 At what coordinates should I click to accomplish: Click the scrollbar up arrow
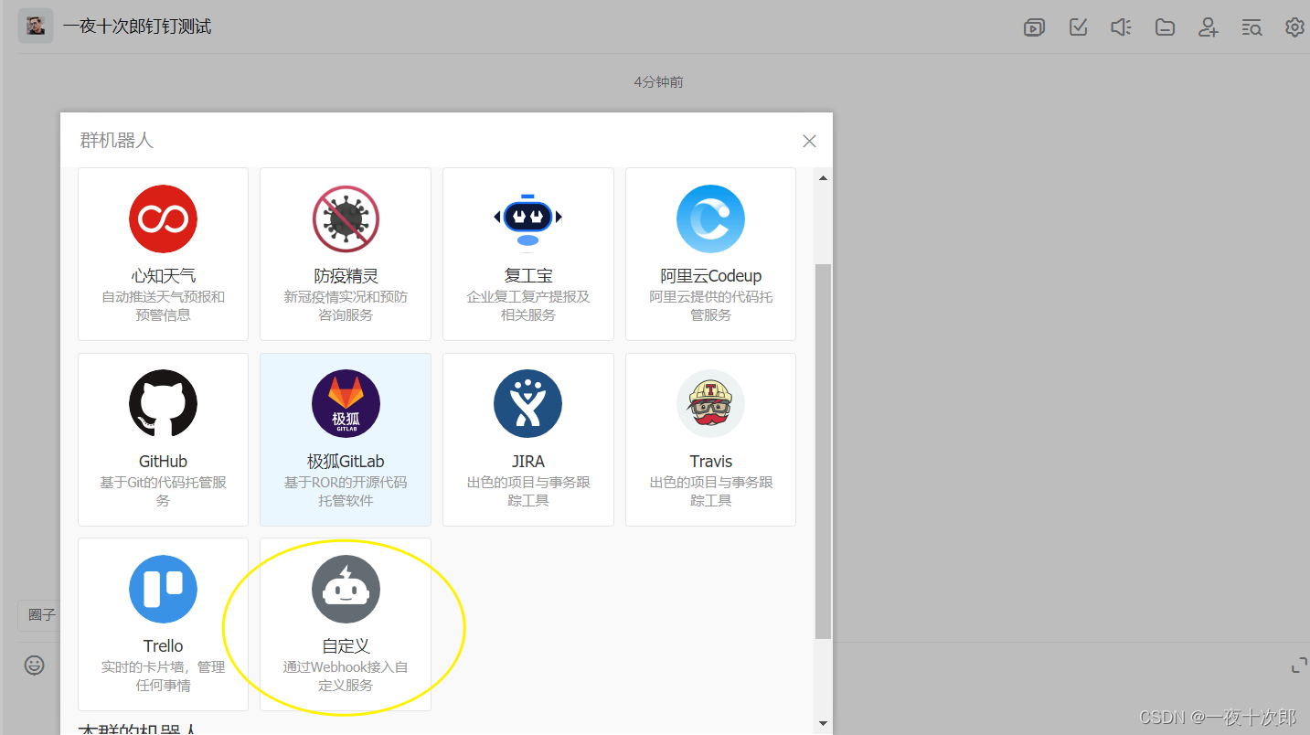pos(824,178)
